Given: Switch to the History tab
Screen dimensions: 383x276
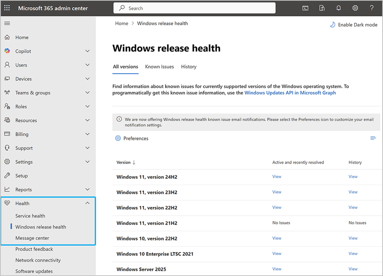Looking at the screenshot, I should point(189,67).
